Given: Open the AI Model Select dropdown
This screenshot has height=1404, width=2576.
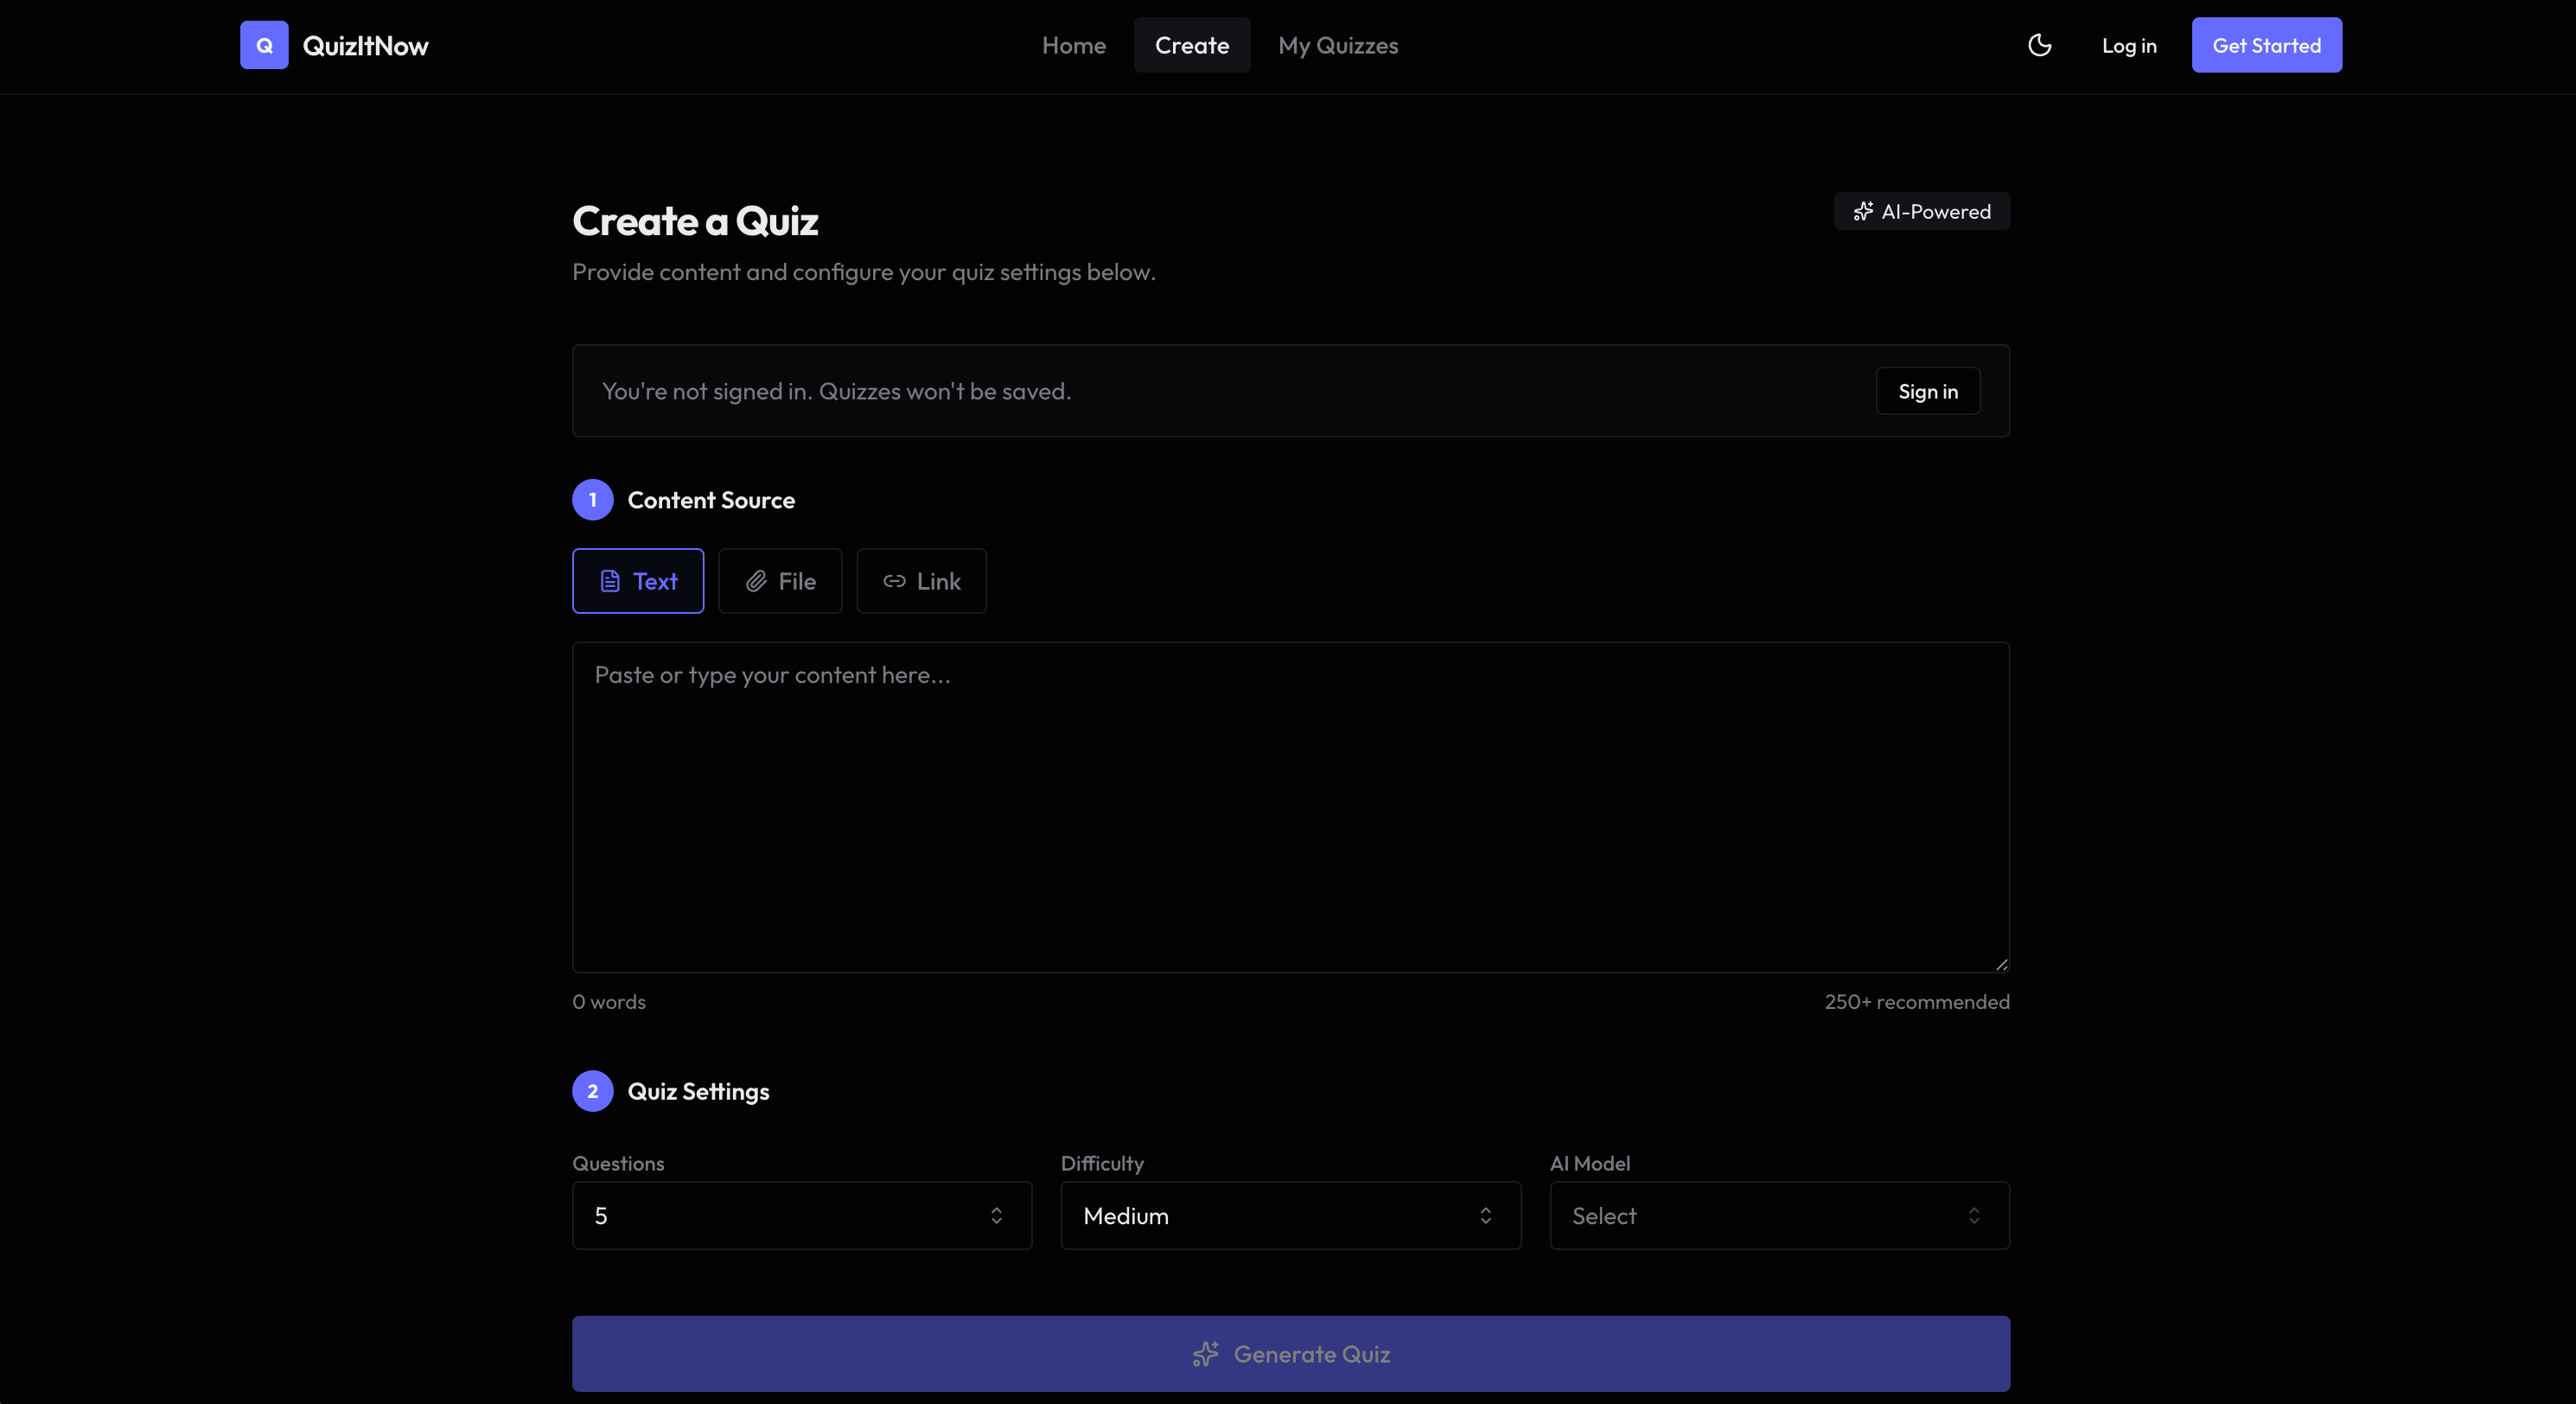Looking at the screenshot, I should [1777, 1216].
